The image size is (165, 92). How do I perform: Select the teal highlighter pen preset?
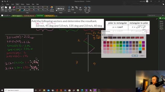[23, 10]
